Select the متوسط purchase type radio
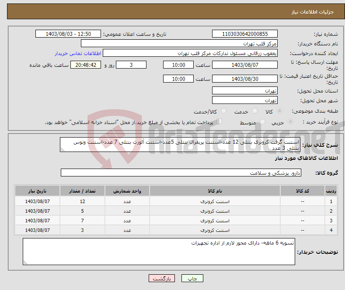Image resolution: width=345 pixels, height=290 pixels. click(262, 121)
